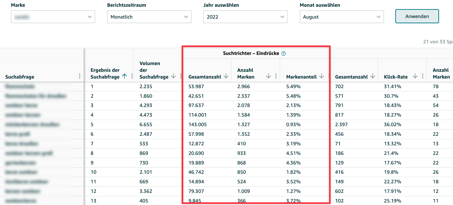Select impressions cell 114.001
This screenshot has height=205, width=453.
[x=197, y=115]
